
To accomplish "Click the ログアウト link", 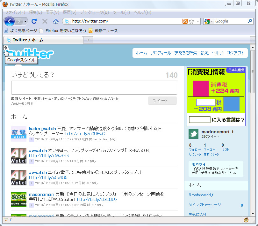I will (235, 53).
